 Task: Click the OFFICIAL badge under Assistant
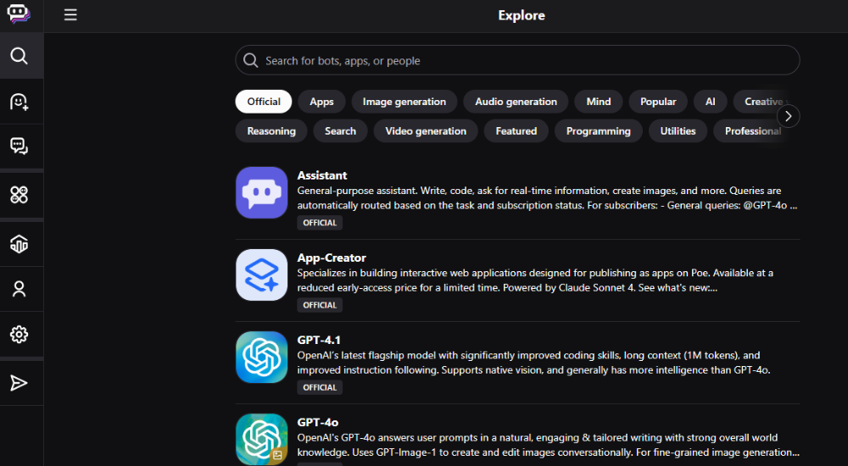[320, 223]
